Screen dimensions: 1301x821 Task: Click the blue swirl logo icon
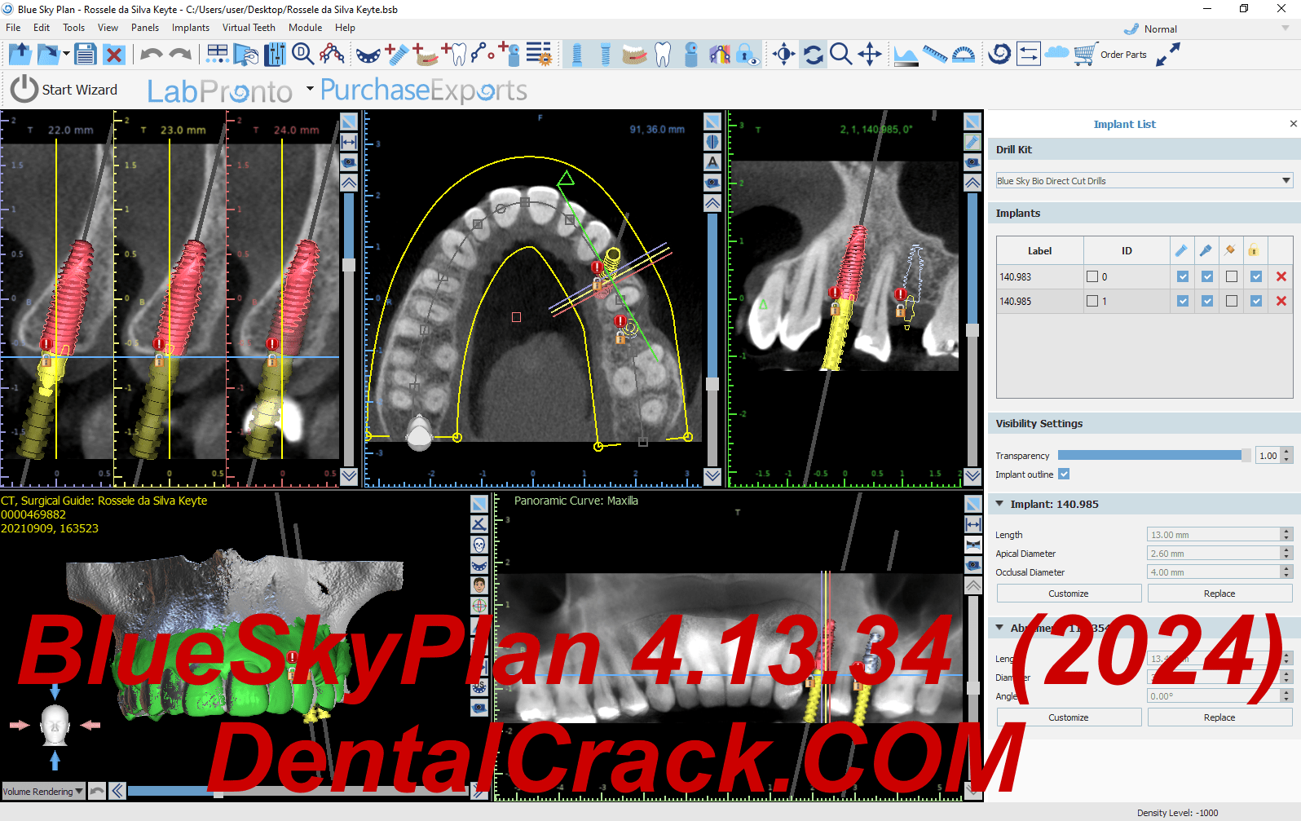pos(999,55)
